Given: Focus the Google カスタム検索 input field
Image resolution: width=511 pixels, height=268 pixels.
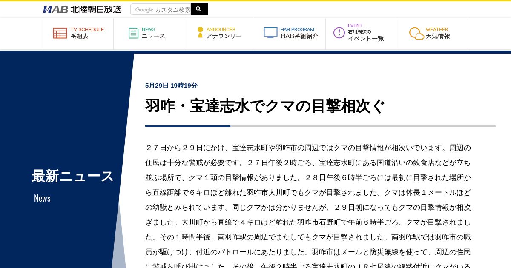Looking at the screenshot, I should [161, 9].
